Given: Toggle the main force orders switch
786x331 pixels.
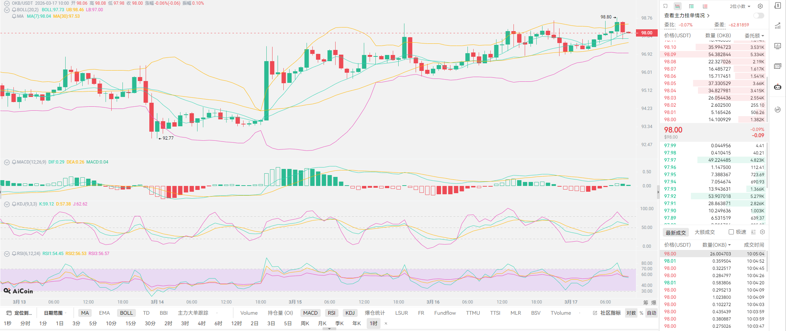Looking at the screenshot, I should 758,16.
